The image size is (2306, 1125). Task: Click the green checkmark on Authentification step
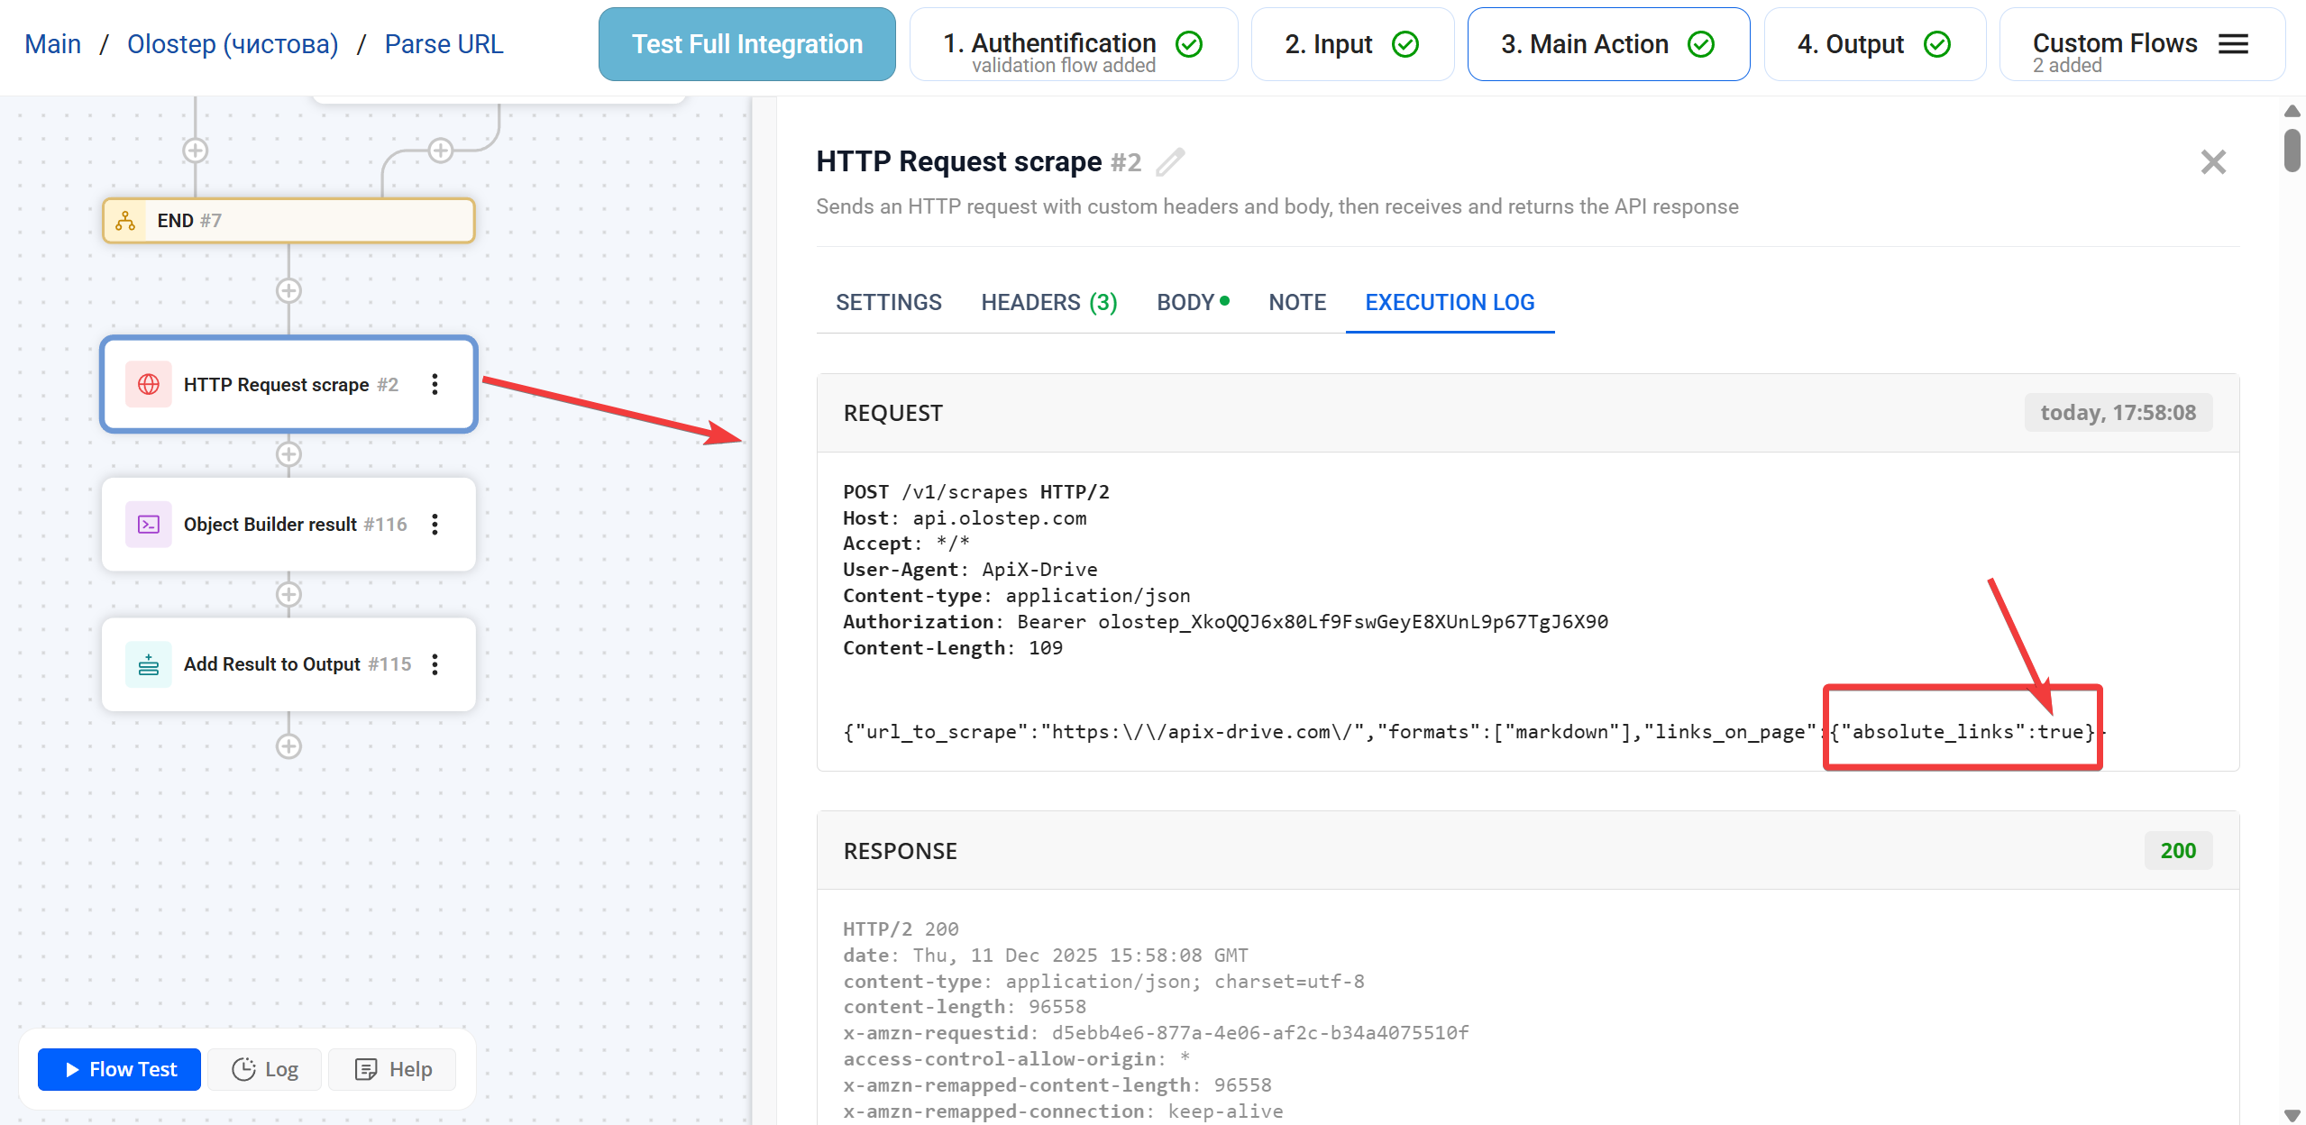click(x=1188, y=43)
